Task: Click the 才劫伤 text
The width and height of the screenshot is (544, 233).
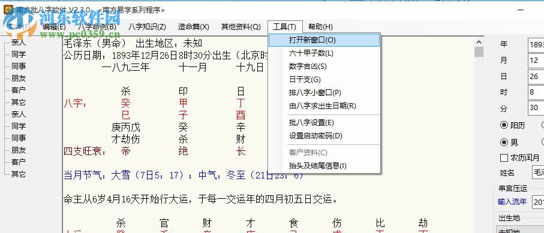Action: tap(125, 139)
